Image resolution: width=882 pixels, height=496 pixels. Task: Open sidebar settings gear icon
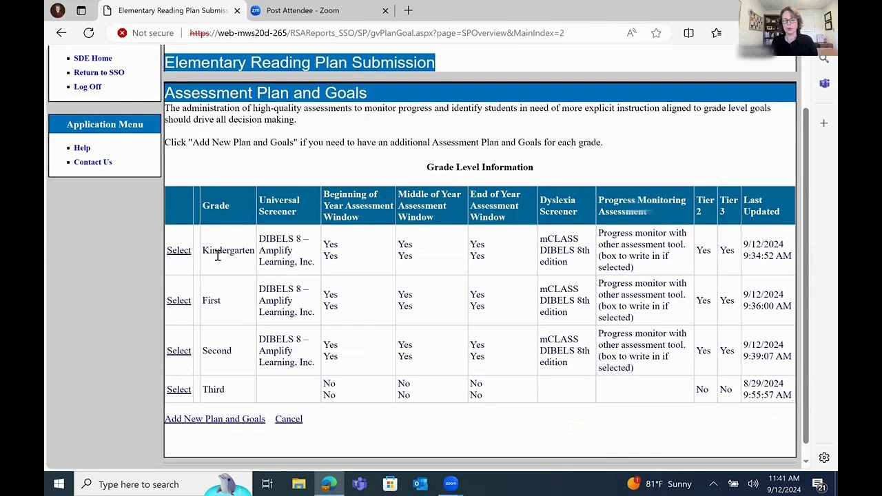(824, 457)
